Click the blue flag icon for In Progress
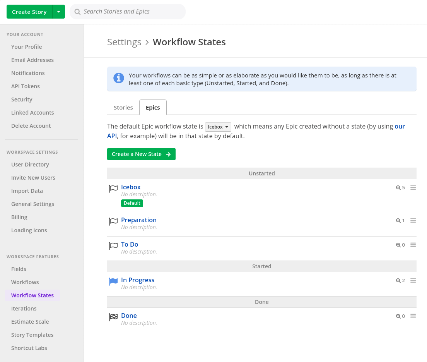Viewport: 427px width, 362px height. tap(113, 281)
